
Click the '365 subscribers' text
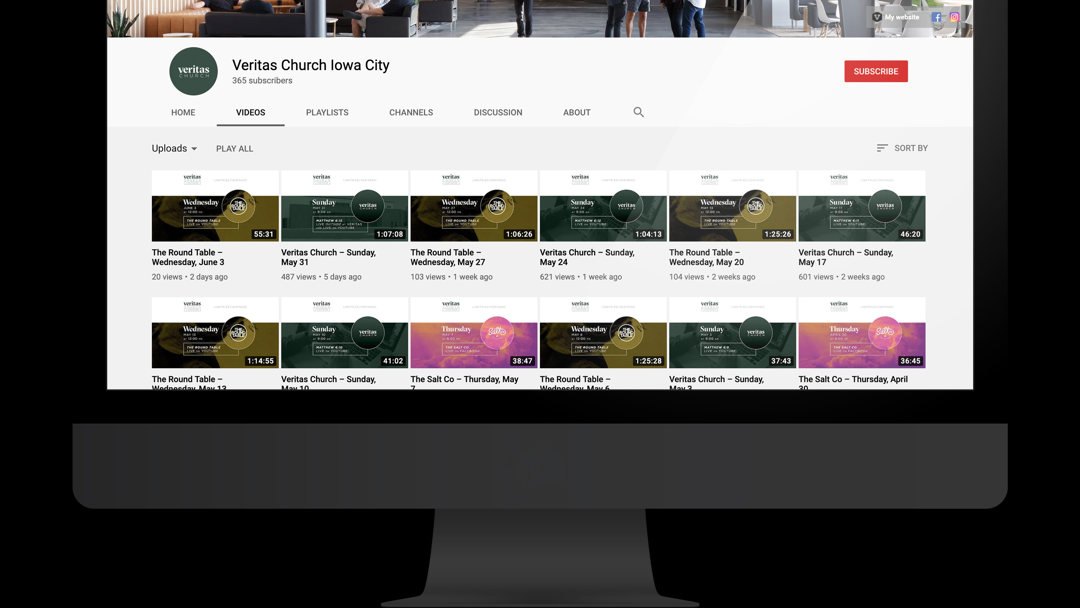[262, 80]
